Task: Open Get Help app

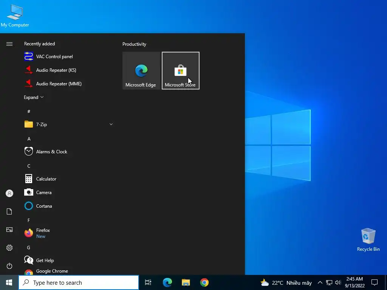Action: point(68,260)
